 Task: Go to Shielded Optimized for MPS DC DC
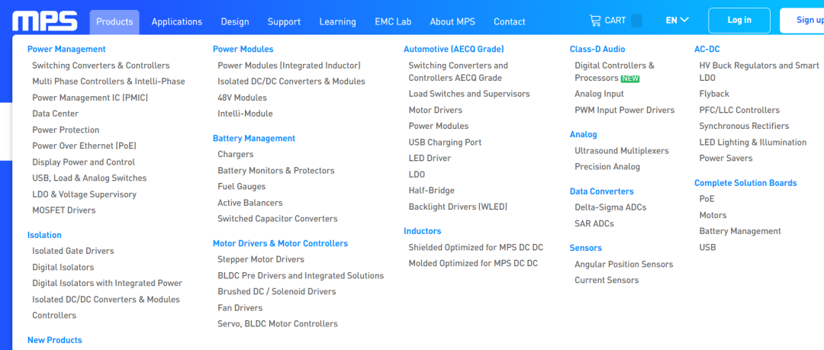pos(475,247)
